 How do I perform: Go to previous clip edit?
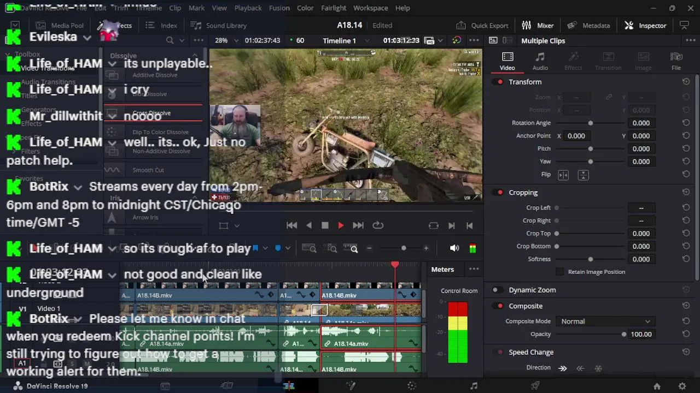tap(469, 225)
